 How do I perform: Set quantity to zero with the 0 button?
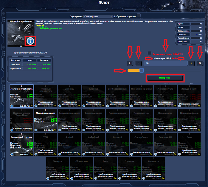130,63
